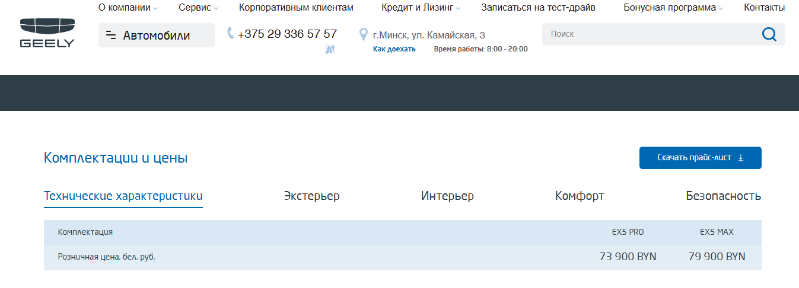This screenshot has width=799, height=288.
Task: Click the Время работы: 8:00 - 20:00 text
Action: coord(481,49)
